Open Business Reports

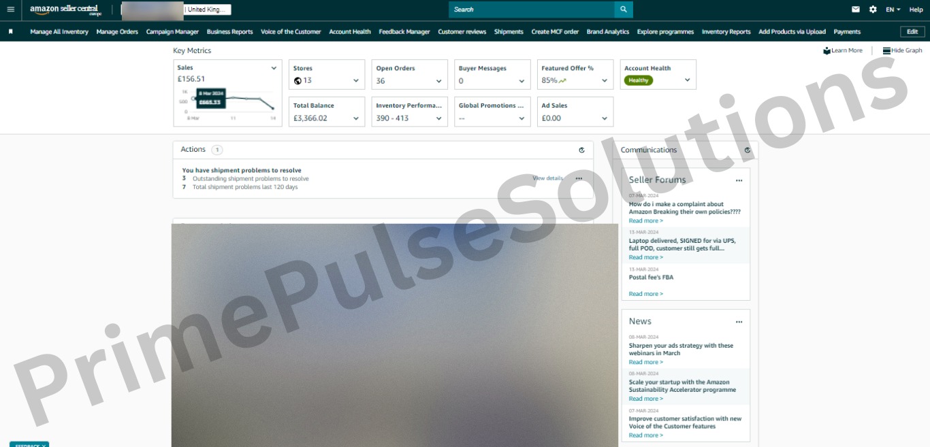229,31
